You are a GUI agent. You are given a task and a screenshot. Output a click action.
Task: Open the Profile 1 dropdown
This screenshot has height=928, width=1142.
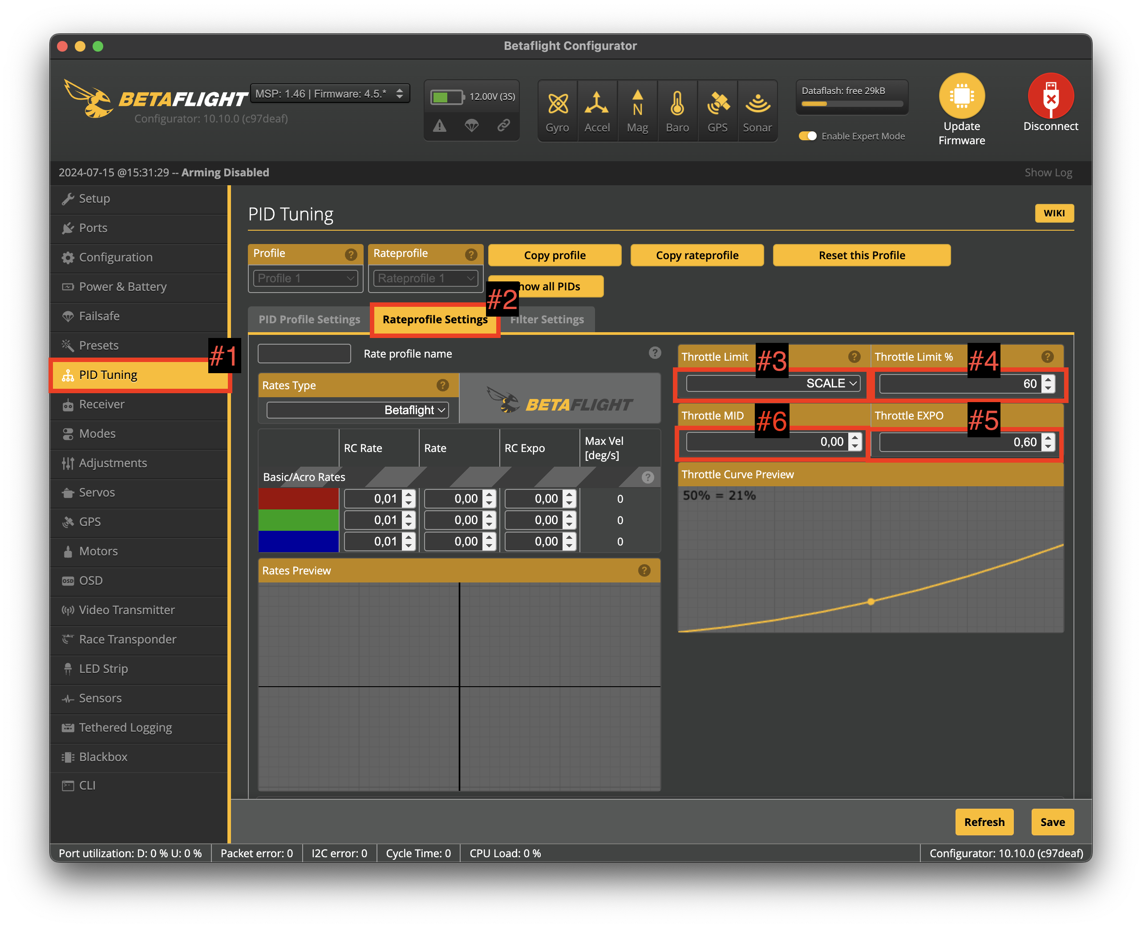point(305,278)
